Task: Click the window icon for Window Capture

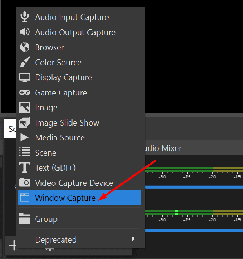Action: pyautogui.click(x=25, y=198)
